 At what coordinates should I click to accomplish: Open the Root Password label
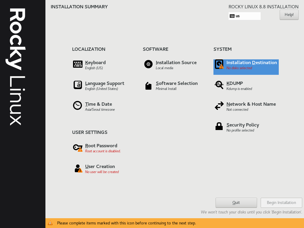pyautogui.click(x=101, y=146)
